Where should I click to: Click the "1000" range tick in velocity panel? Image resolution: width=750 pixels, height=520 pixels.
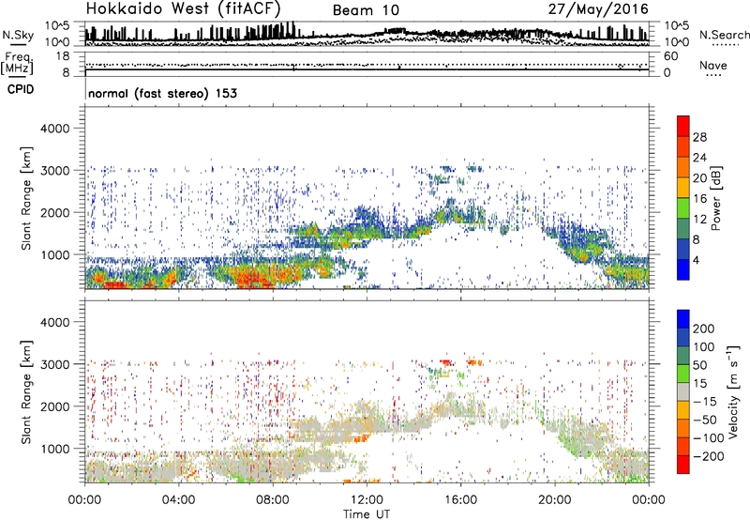pos(54,449)
